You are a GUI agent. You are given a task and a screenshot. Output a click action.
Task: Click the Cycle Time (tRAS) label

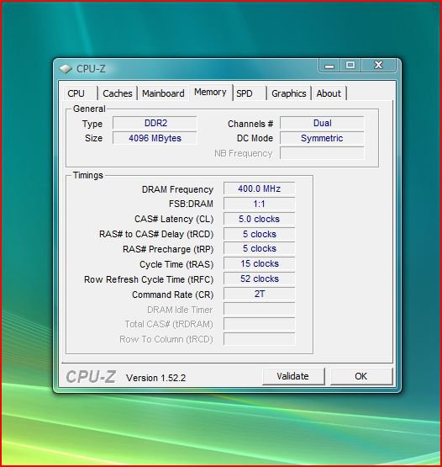(x=176, y=264)
